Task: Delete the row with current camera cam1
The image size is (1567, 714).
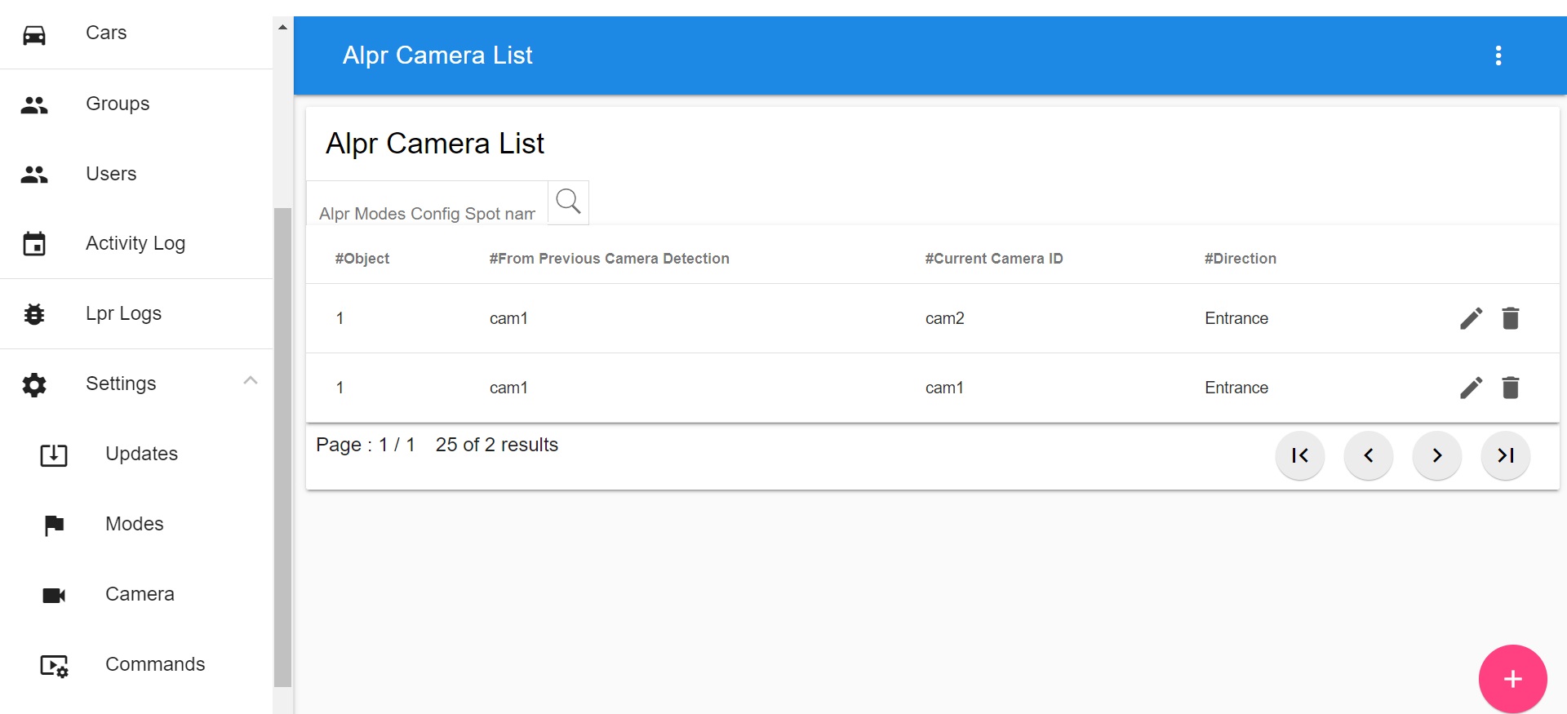Action: [1511, 388]
